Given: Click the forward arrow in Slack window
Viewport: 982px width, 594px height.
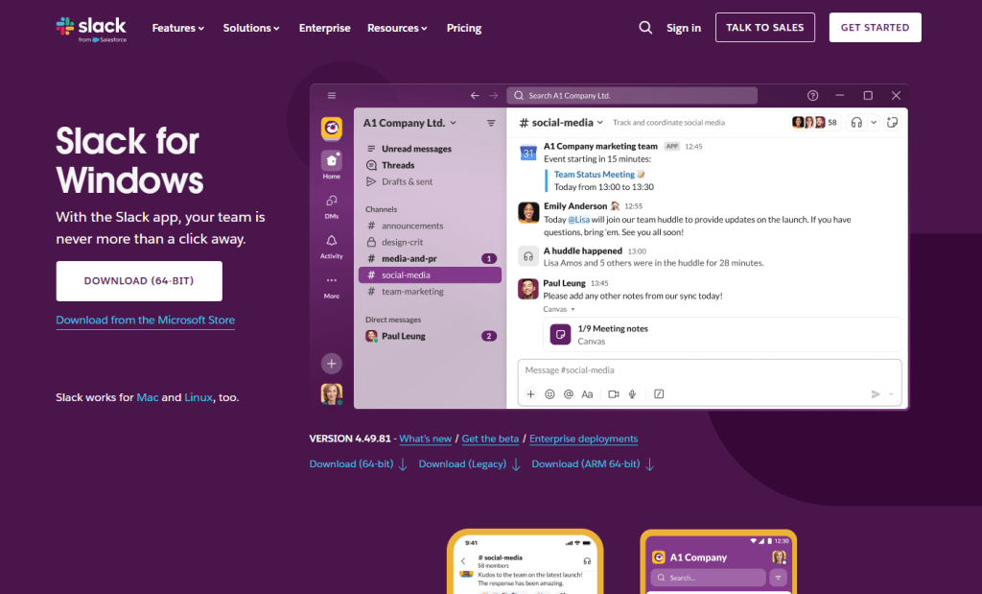Looking at the screenshot, I should click(x=494, y=96).
